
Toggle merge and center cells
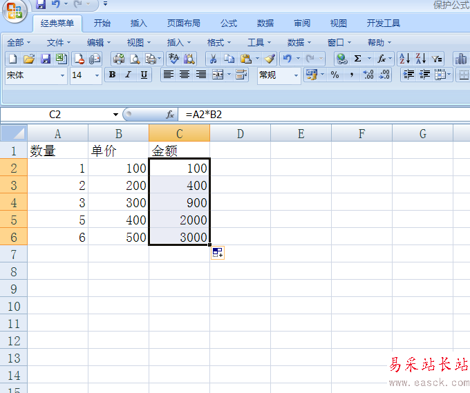(218, 75)
